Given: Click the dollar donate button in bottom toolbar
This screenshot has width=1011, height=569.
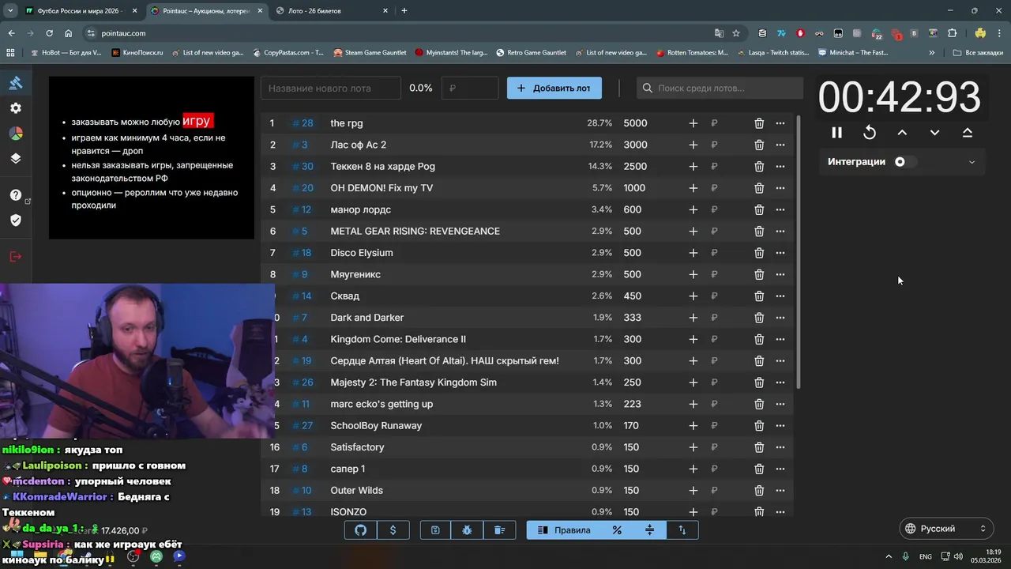Looking at the screenshot, I should [x=393, y=530].
